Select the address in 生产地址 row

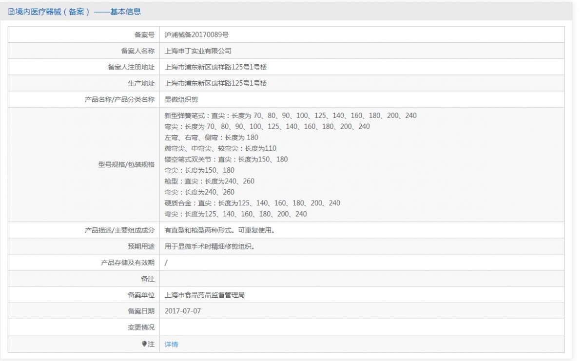click(x=216, y=83)
